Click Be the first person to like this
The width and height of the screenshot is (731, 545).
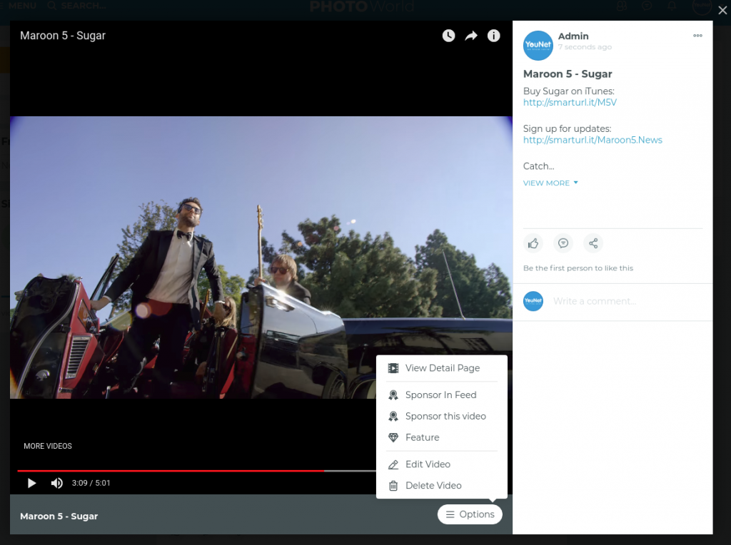click(578, 268)
